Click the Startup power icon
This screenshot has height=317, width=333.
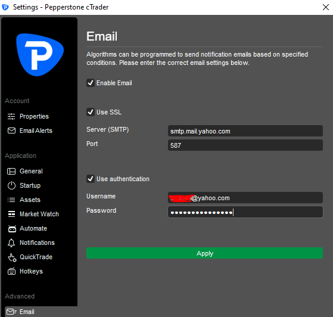click(x=11, y=185)
